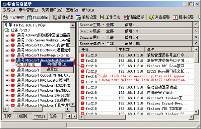Click vulnerability list scroll down arrow
This screenshot has width=201, height=129.
pos(196,112)
